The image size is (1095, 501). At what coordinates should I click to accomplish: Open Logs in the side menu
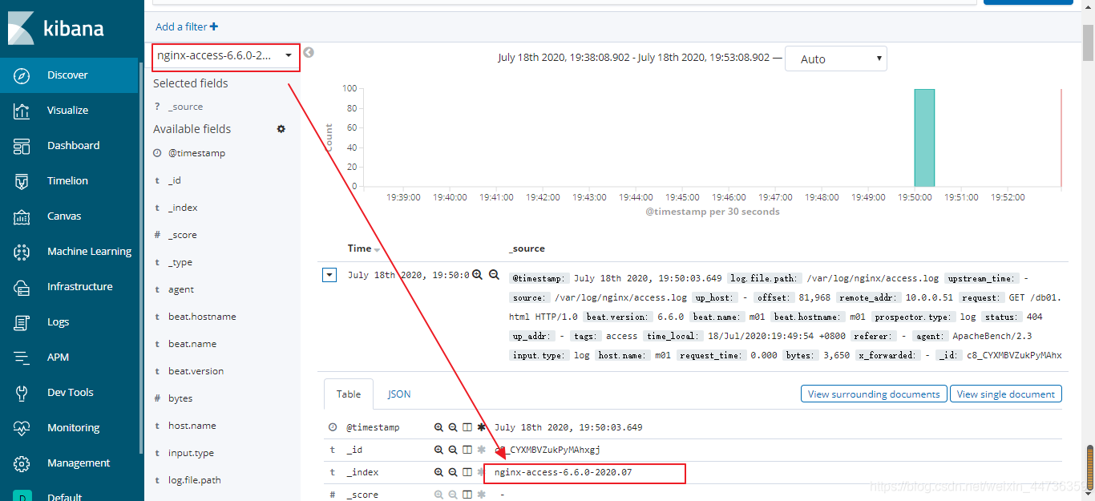coord(58,321)
